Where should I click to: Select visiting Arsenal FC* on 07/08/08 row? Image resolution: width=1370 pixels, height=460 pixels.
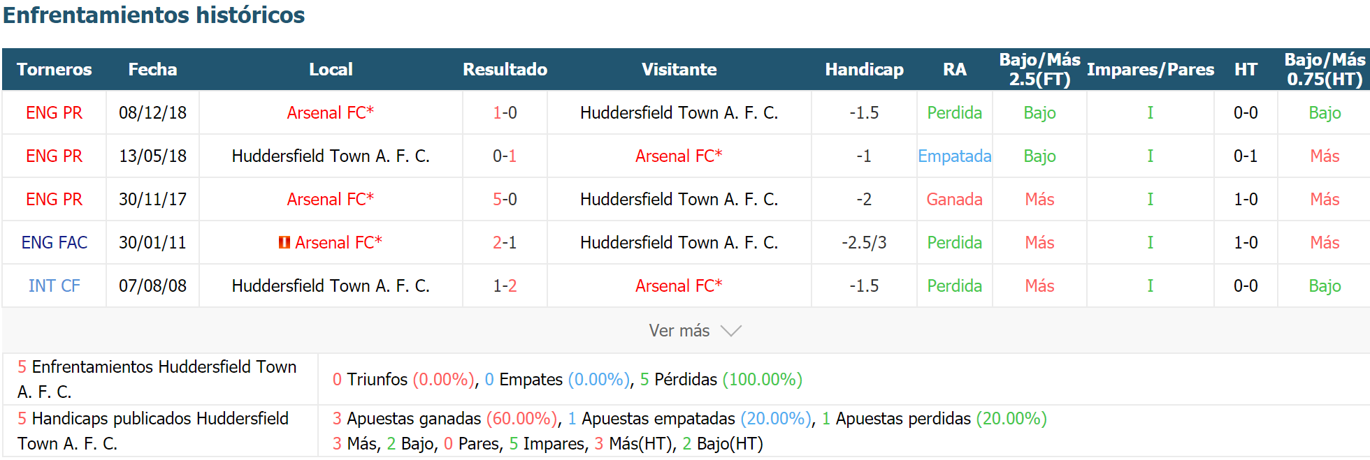tap(679, 285)
